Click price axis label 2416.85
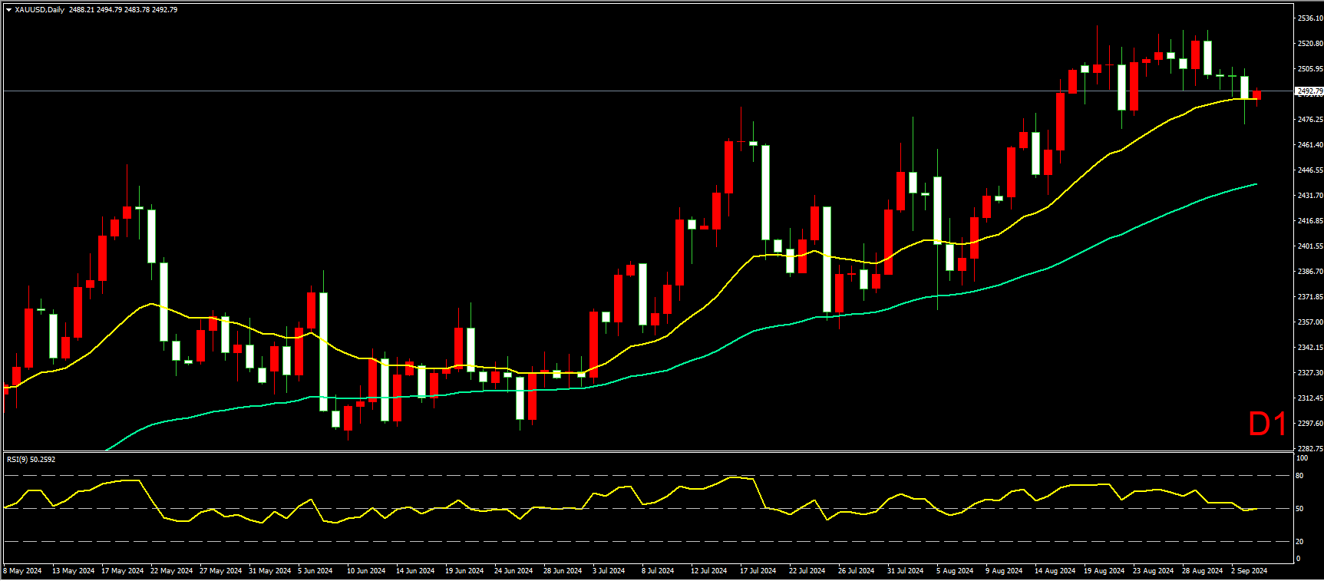 point(1310,221)
